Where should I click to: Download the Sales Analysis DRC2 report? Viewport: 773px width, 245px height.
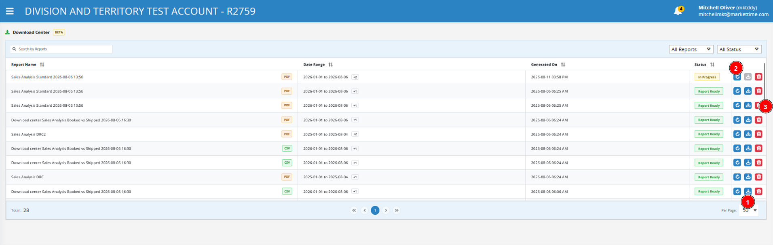coord(748,134)
